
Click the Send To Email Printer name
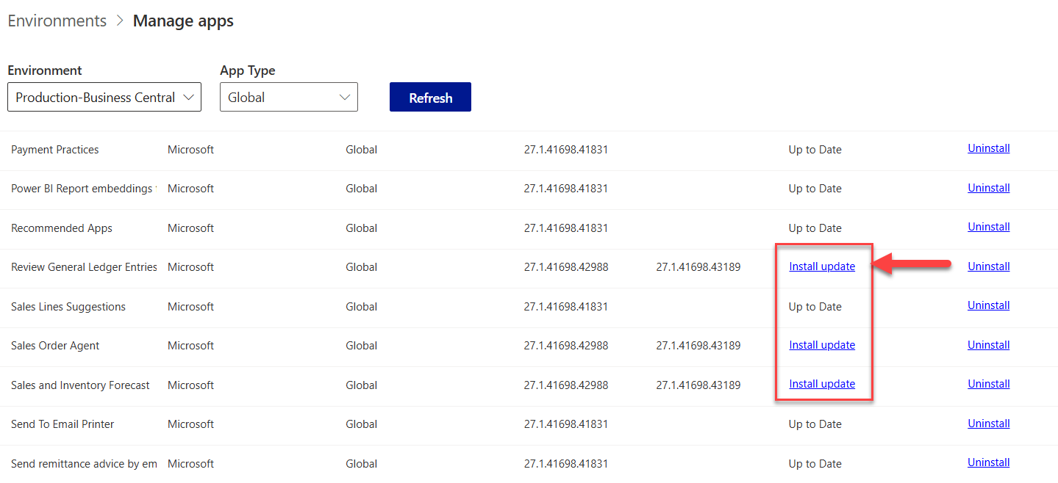tap(62, 424)
